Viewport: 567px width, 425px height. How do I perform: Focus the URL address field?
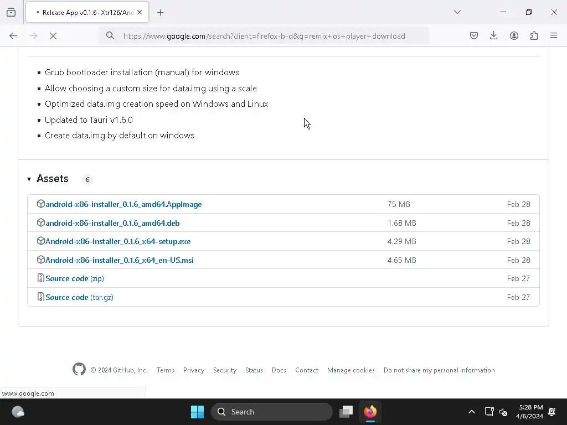(x=264, y=36)
